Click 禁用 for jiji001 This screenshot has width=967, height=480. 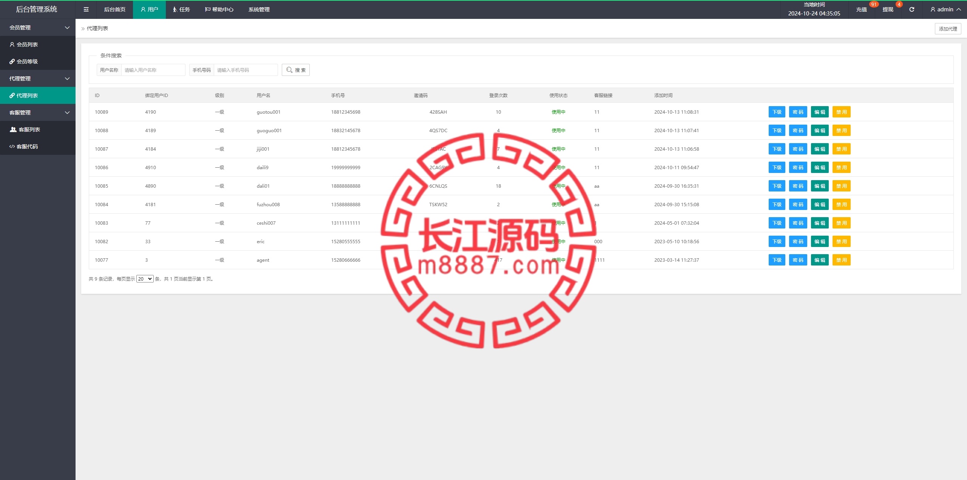[x=841, y=149]
